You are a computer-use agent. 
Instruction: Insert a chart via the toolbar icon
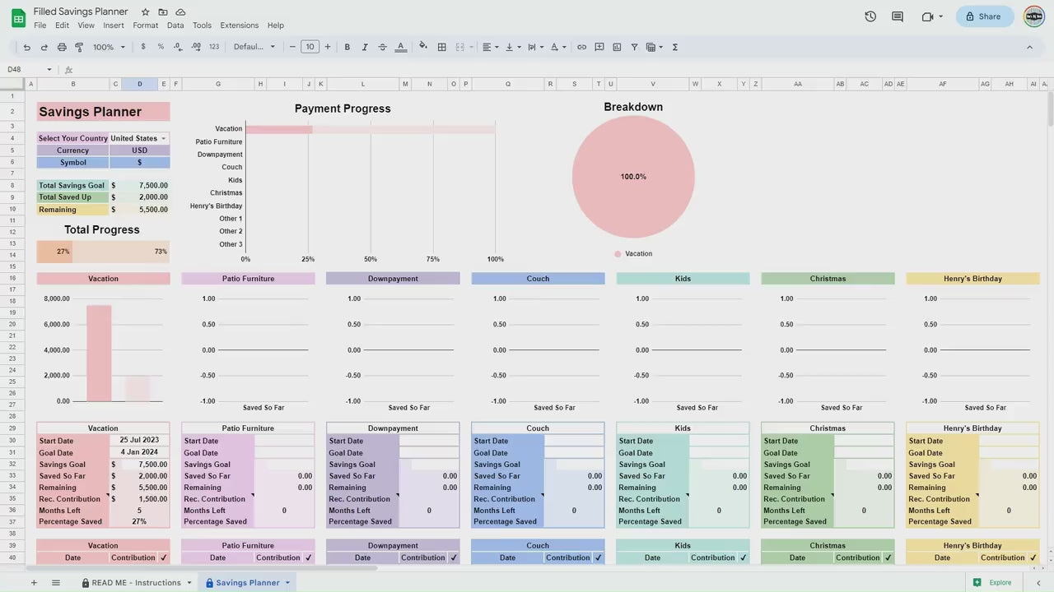617,47
